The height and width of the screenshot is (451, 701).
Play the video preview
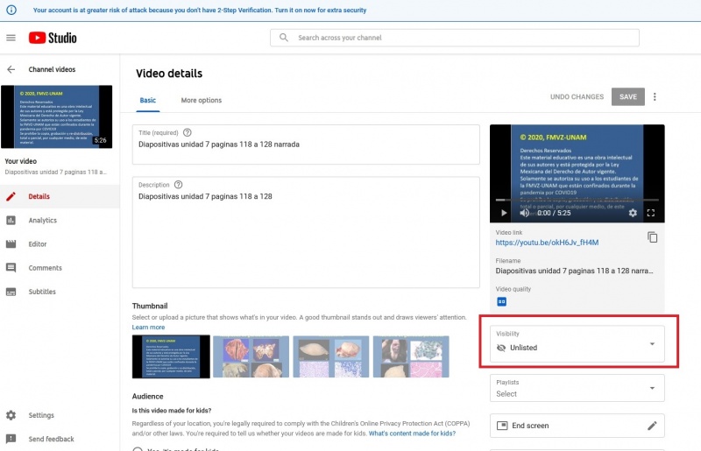click(504, 213)
